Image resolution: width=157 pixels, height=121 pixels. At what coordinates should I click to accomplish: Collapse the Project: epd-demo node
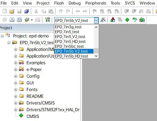[2, 36]
